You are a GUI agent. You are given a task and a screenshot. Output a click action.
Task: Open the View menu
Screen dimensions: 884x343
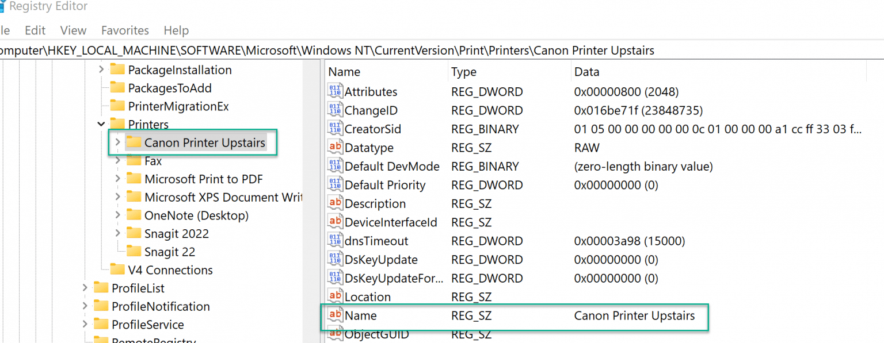[73, 30]
